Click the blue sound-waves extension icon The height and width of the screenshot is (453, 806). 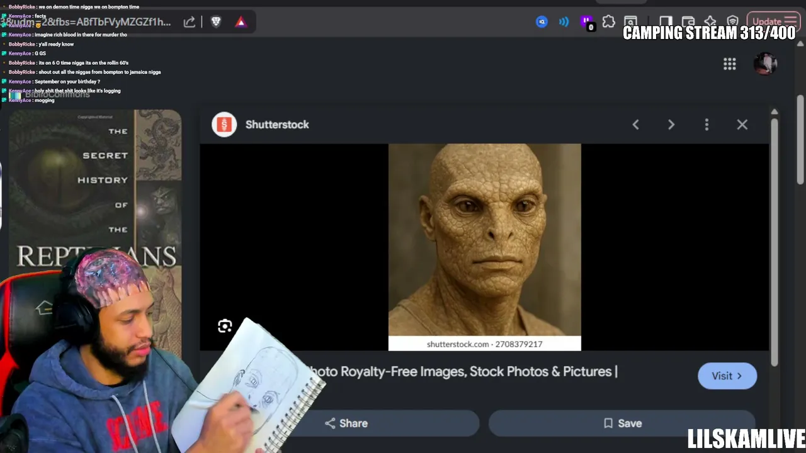pos(564,22)
